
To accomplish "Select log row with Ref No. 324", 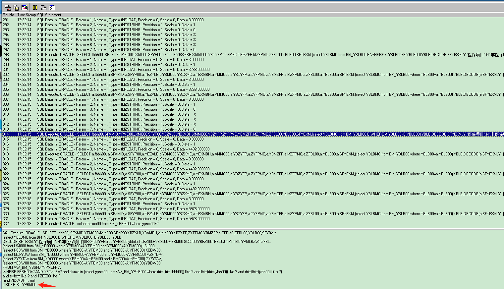I will pyautogui.click(x=253, y=184).
